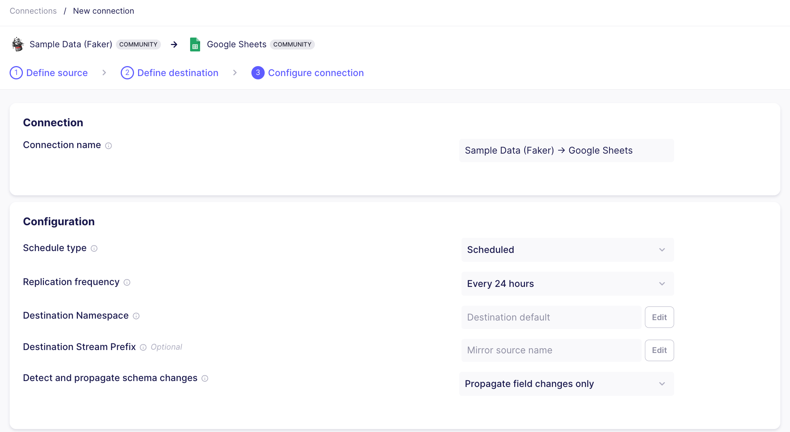Click the Mirror source name field
The width and height of the screenshot is (790, 432).
[x=551, y=350]
